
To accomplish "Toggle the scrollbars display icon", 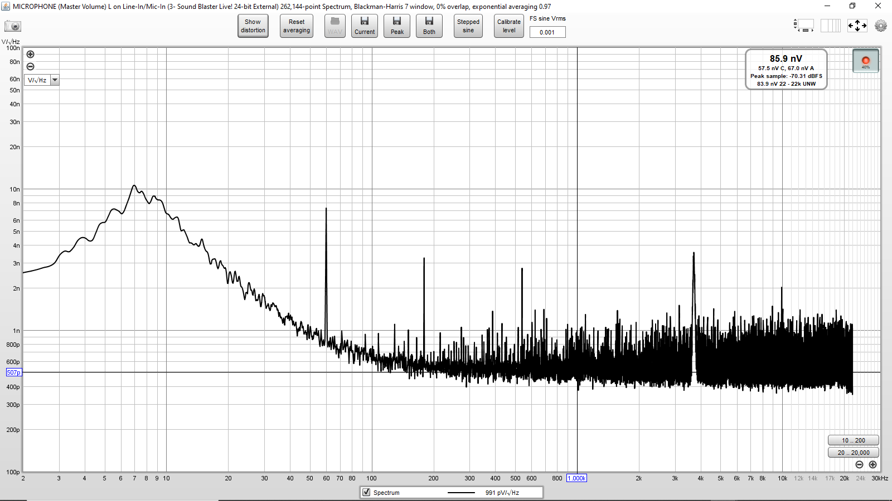I will click(803, 26).
